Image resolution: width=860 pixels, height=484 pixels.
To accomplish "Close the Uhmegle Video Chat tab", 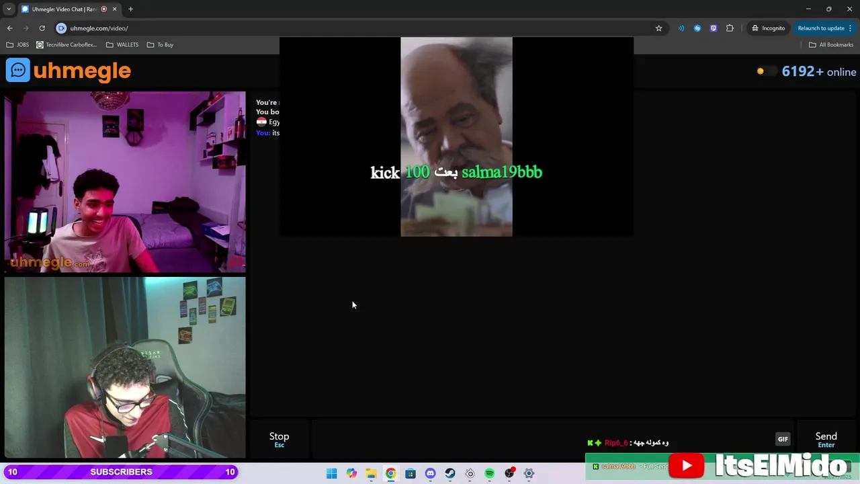I will click(x=114, y=9).
